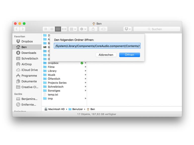Image resolution: width=194 pixels, height=145 pixels.
Task: Click Benutzer in the path bar
Action: tap(76, 109)
